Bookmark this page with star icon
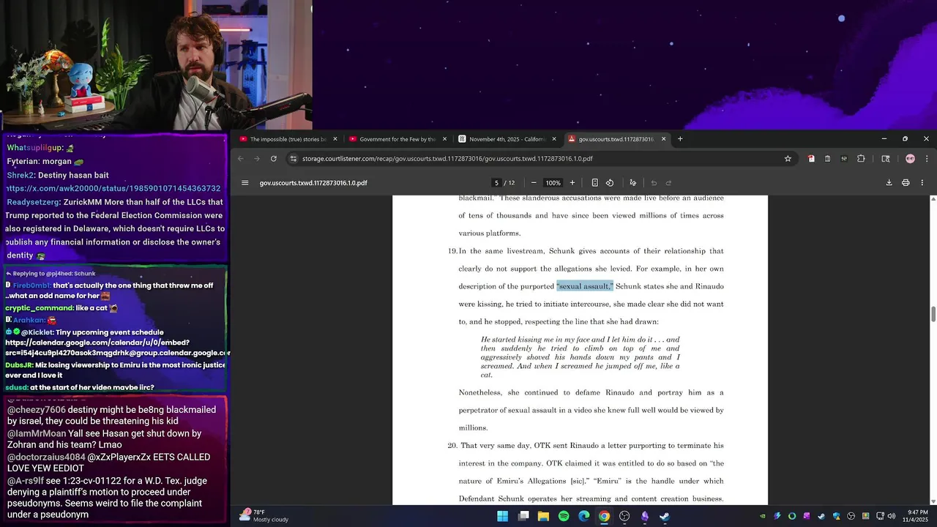This screenshot has width=937, height=527. [x=788, y=159]
